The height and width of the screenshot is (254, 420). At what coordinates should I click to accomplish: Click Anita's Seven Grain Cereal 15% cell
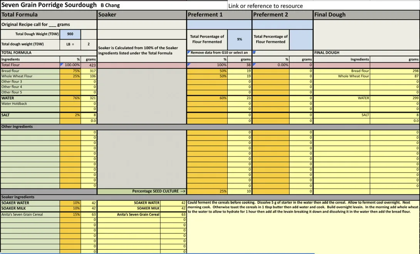(x=70, y=214)
